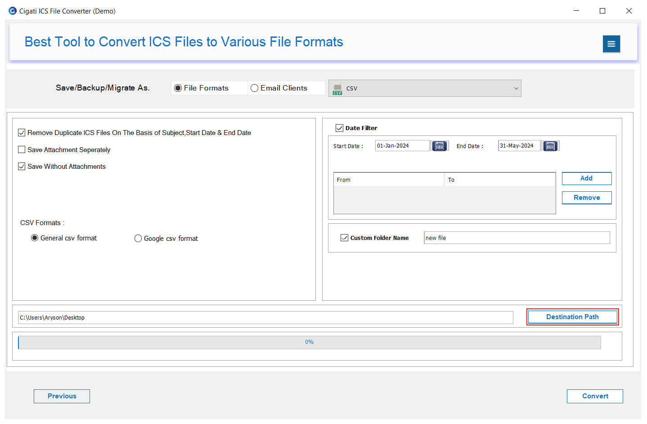Click the 'End Date :' label
Screen dimensions: 647x424
(x=470, y=146)
